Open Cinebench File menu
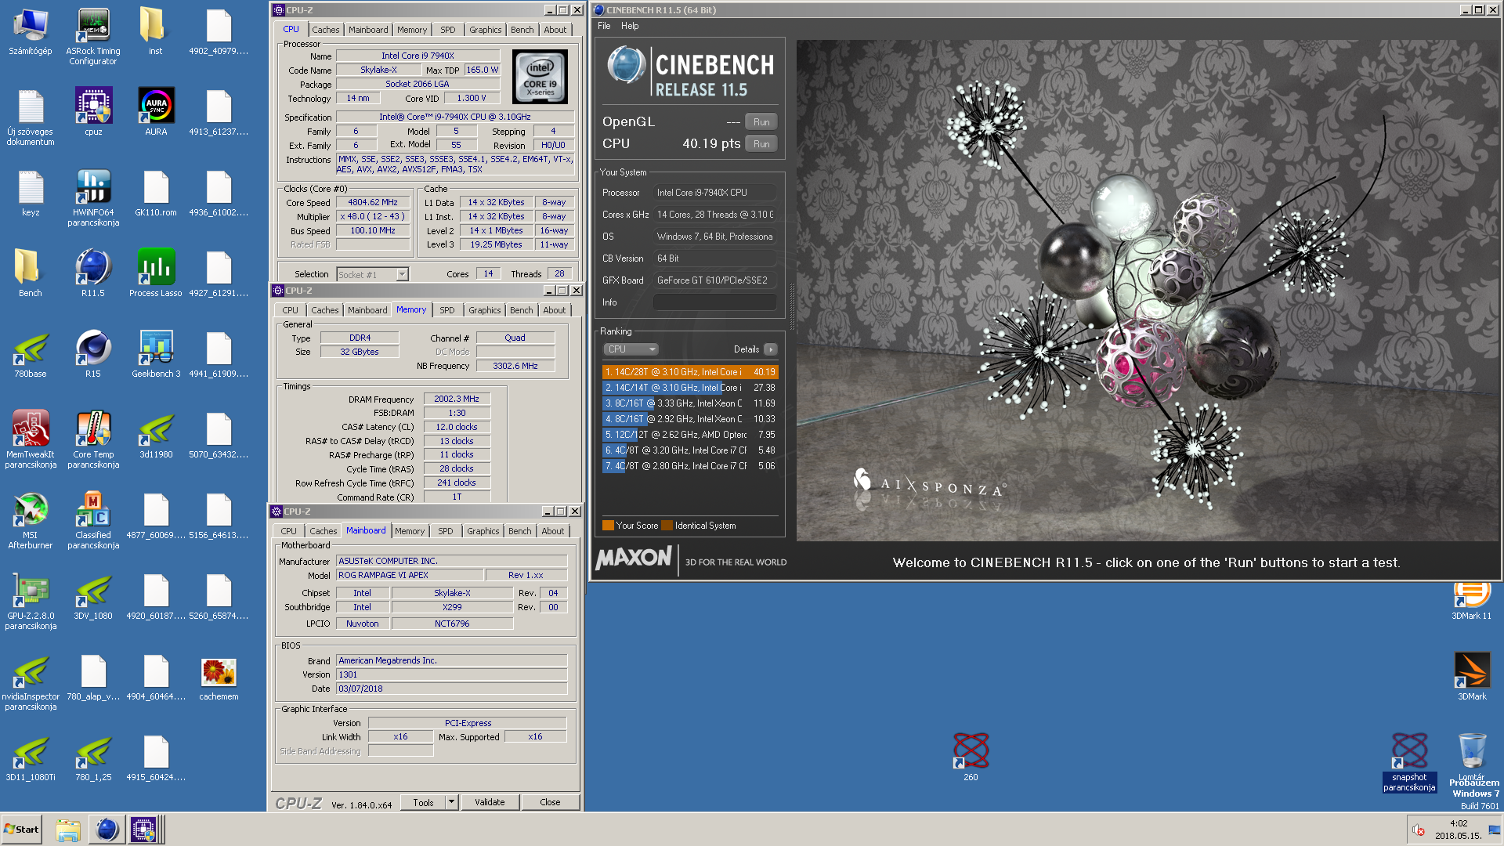The width and height of the screenshot is (1504, 846). coord(604,26)
